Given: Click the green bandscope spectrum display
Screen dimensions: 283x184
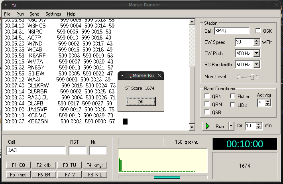Looking at the screenshot, I should pos(163,161).
